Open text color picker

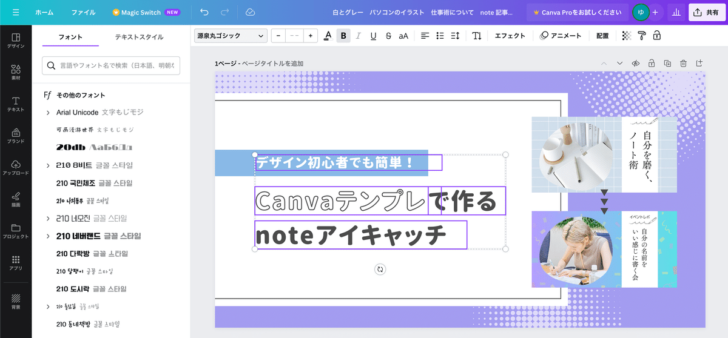[x=328, y=36]
